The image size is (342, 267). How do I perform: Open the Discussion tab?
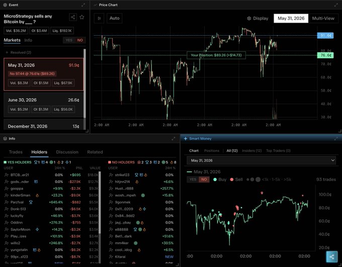click(67, 152)
